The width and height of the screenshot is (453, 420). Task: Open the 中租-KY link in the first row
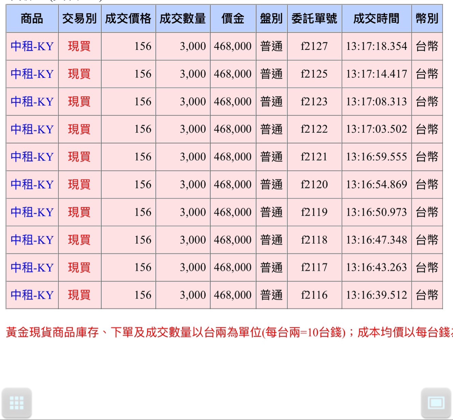point(32,46)
